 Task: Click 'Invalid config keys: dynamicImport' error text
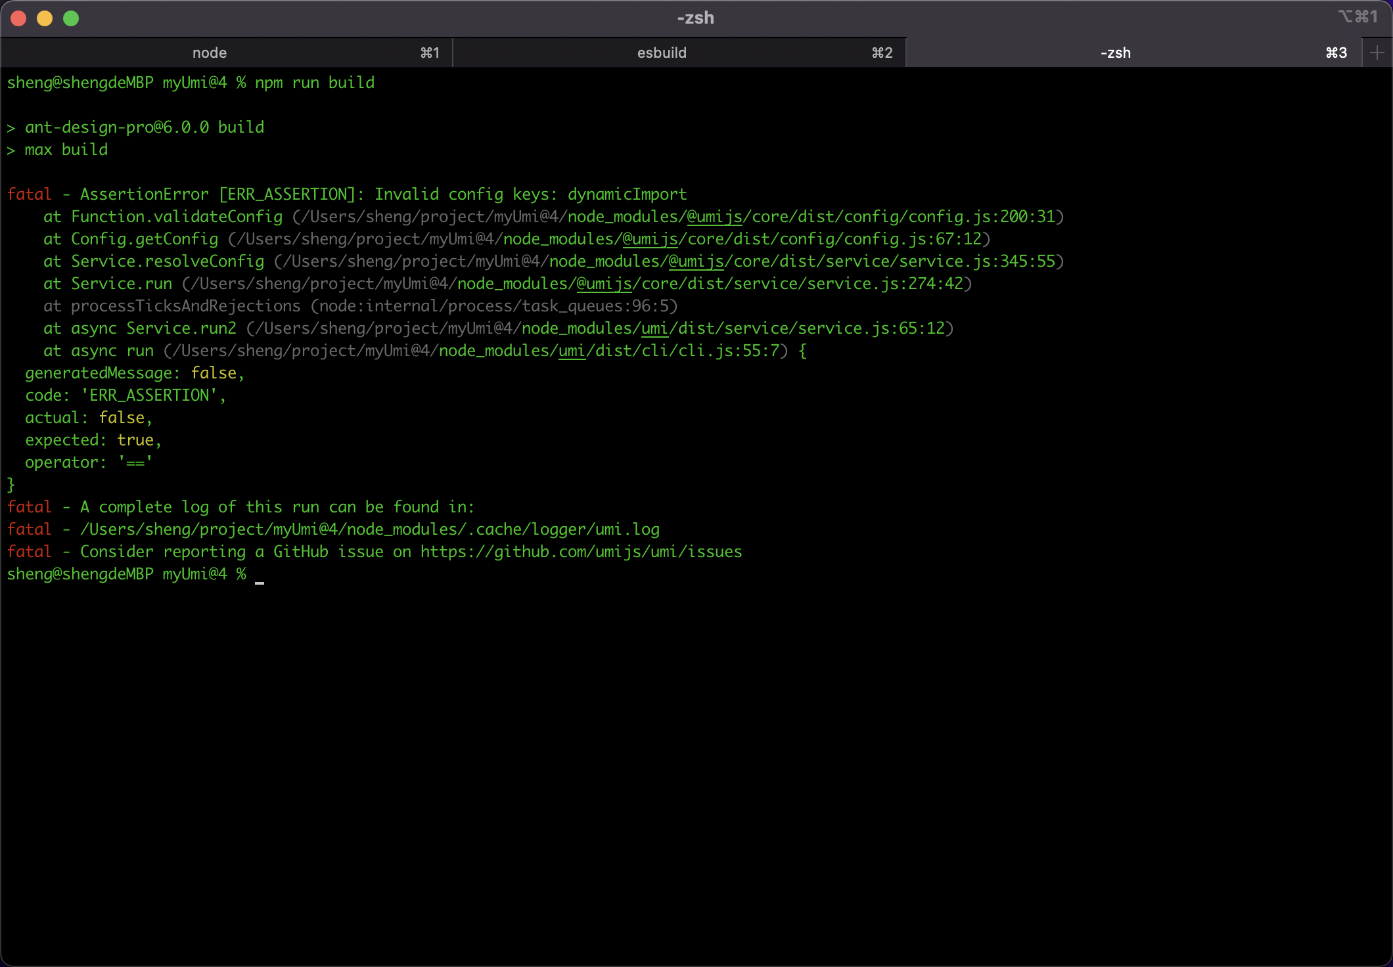[531, 194]
